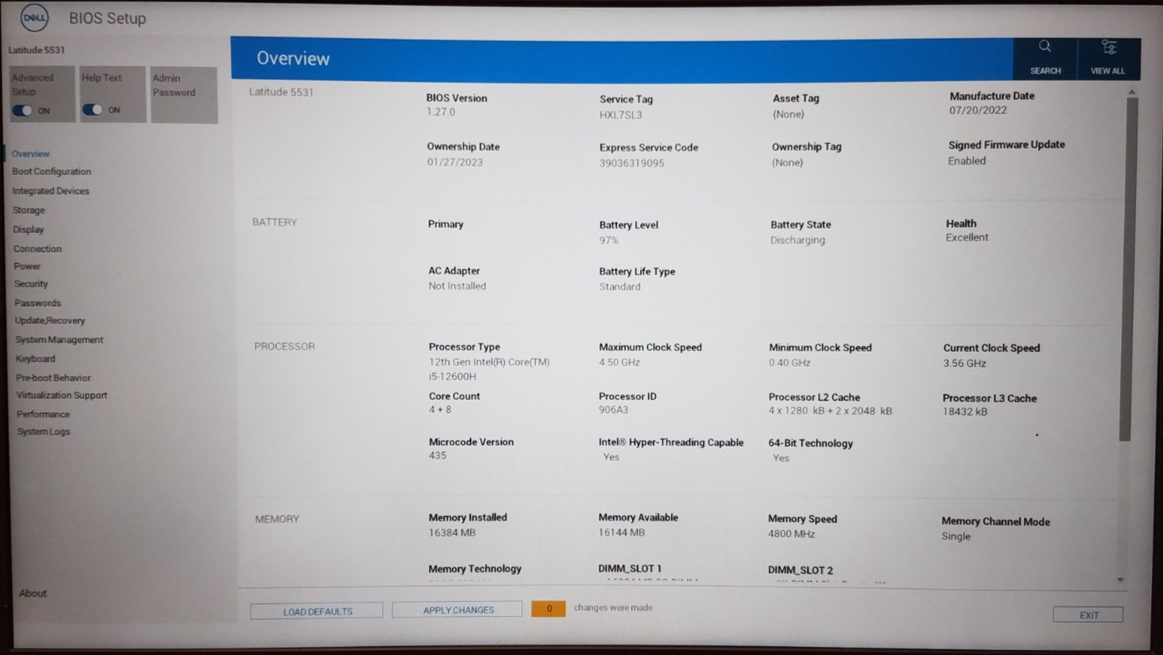1163x655 pixels.
Task: Open Pre-boot Behavior section
Action: pyautogui.click(x=53, y=378)
